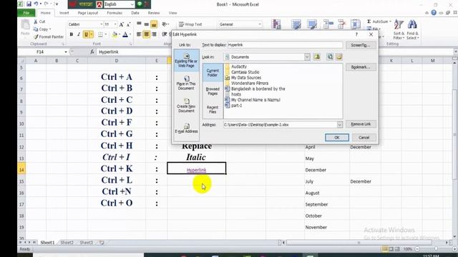Expand the Look in Documents dropdown

coord(307,57)
